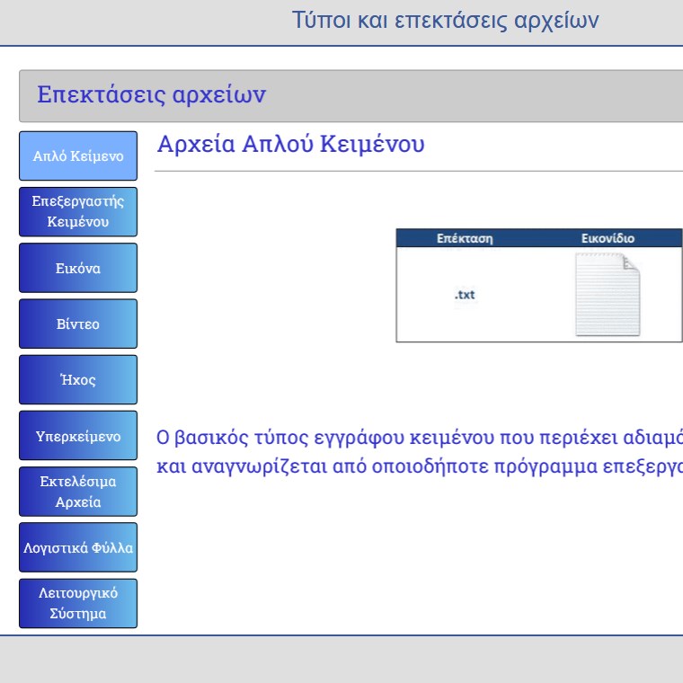683x683 pixels.
Task: Click the text file document icon
Action: (x=608, y=295)
